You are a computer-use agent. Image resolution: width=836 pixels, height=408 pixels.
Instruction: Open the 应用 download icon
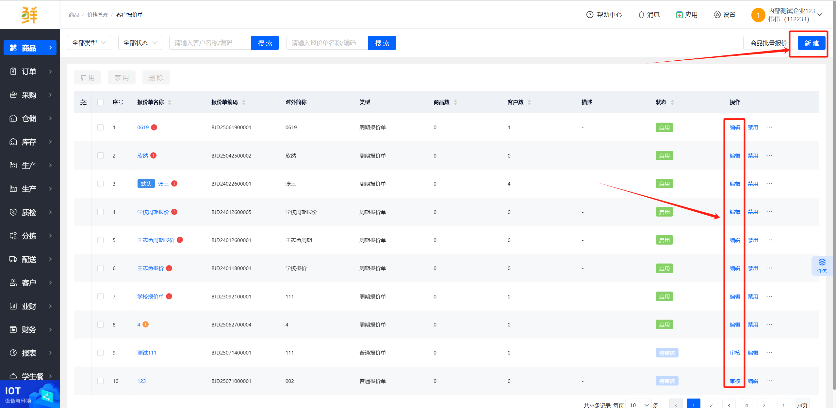[679, 15]
